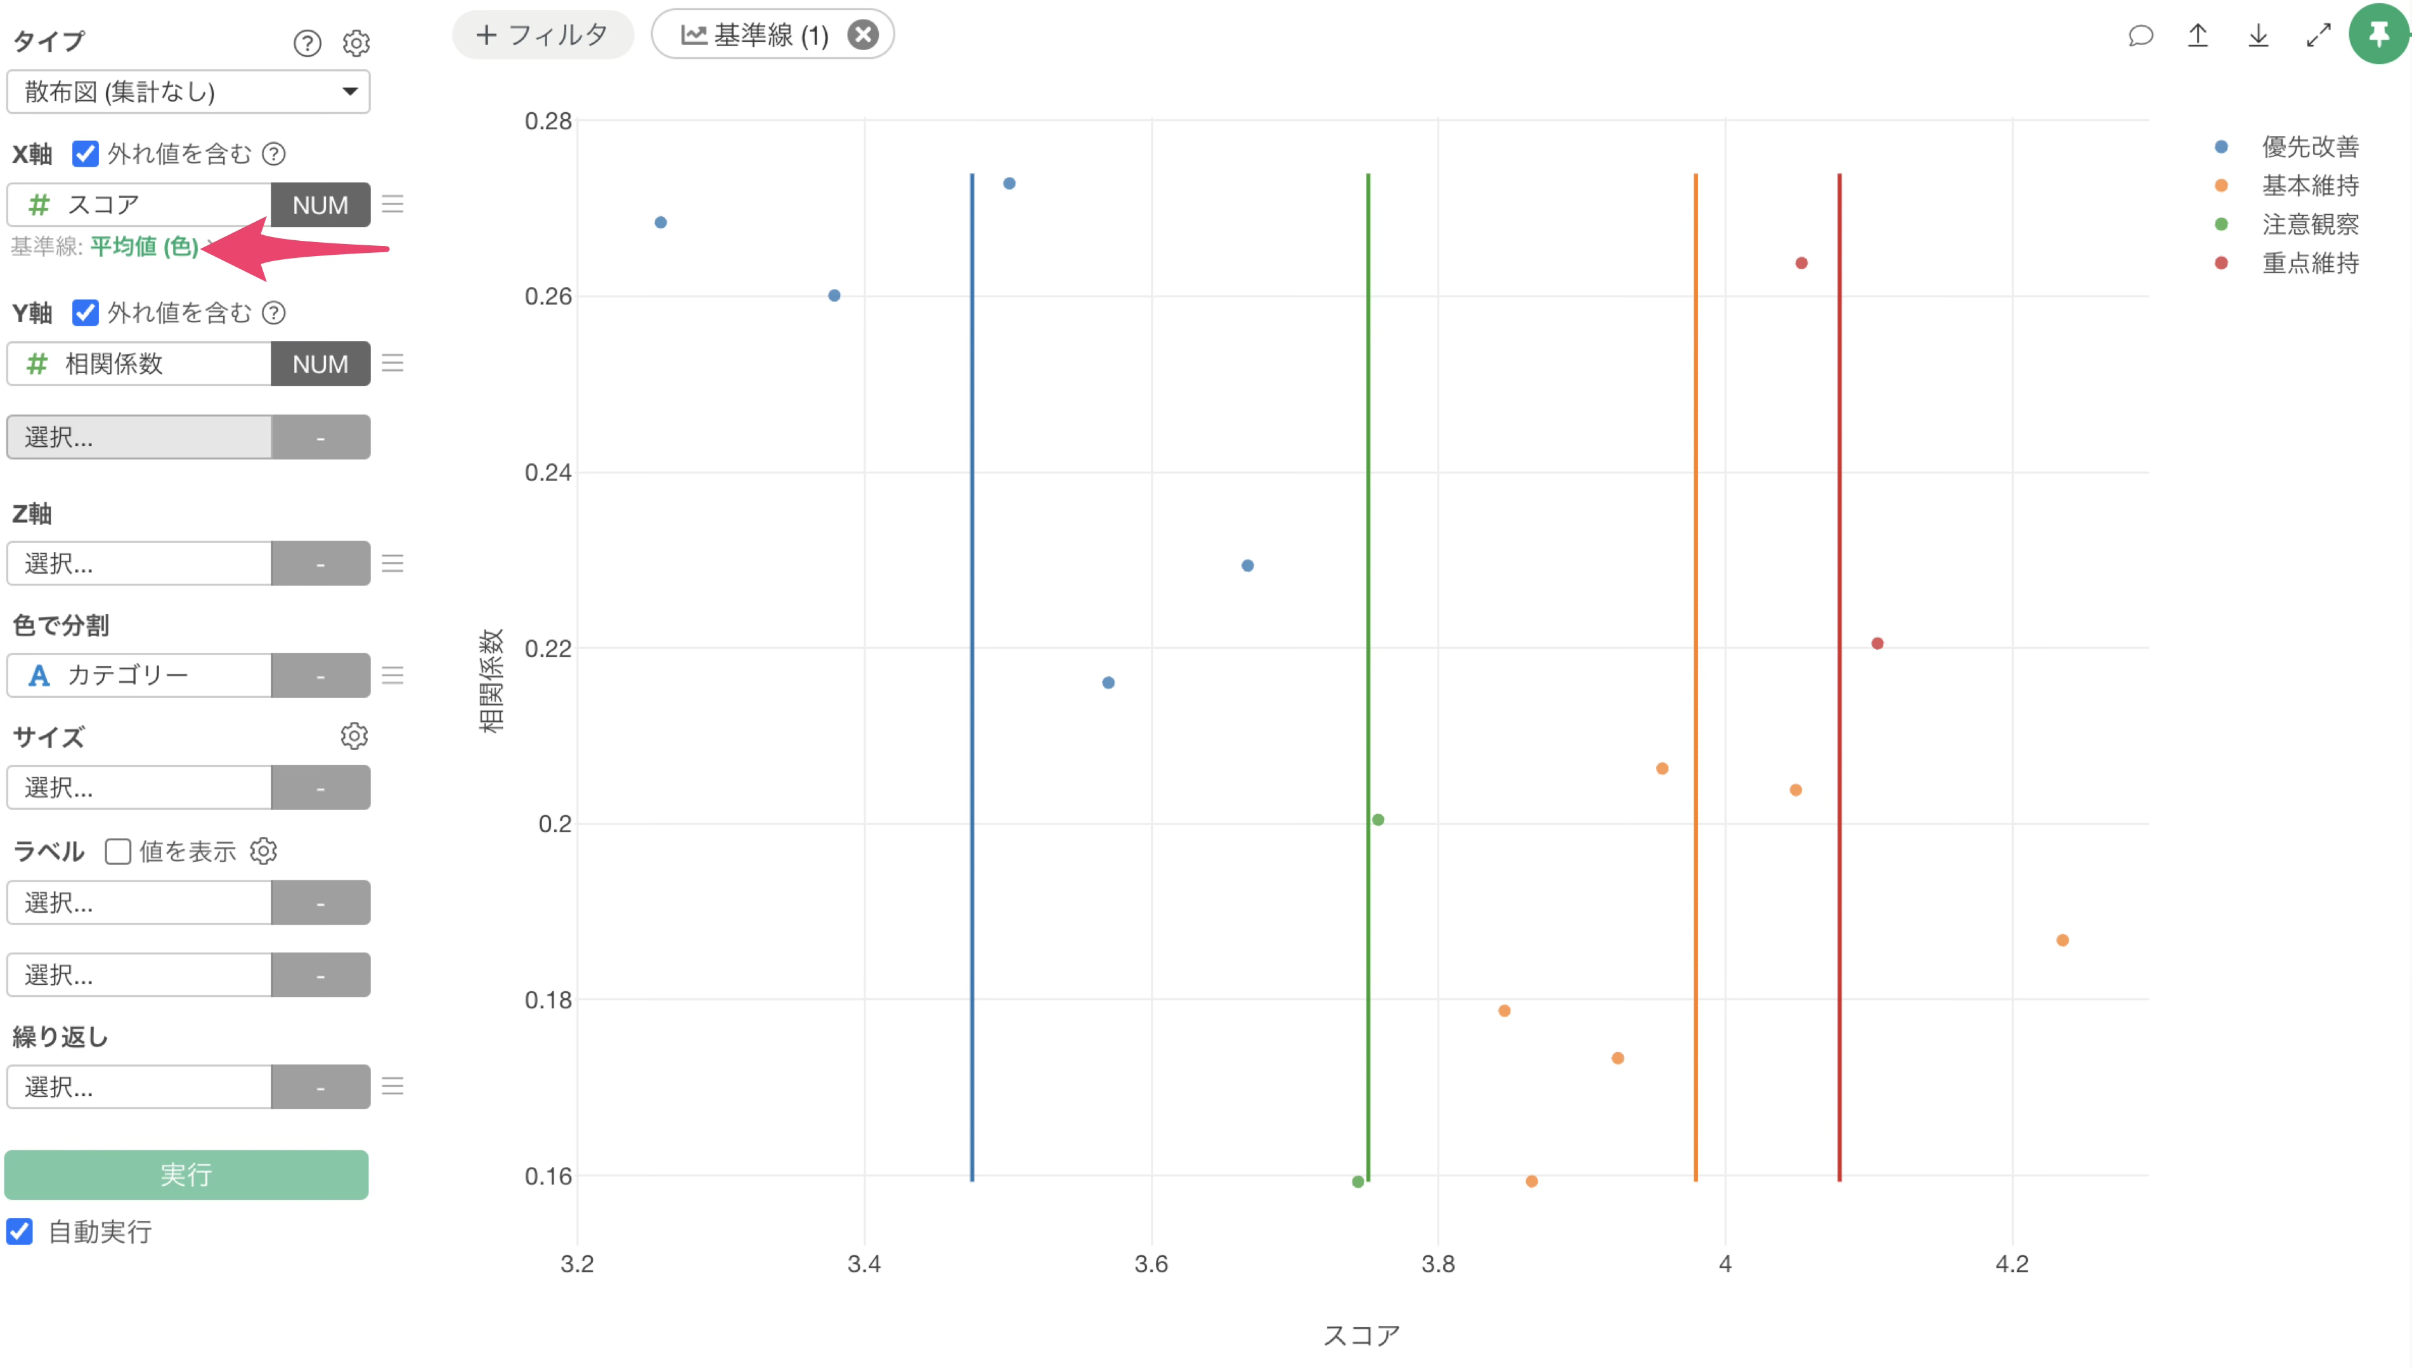Uncheck Y軸 外れ値を含む checkbox
Screen dimensions: 2412x1369
86,312
